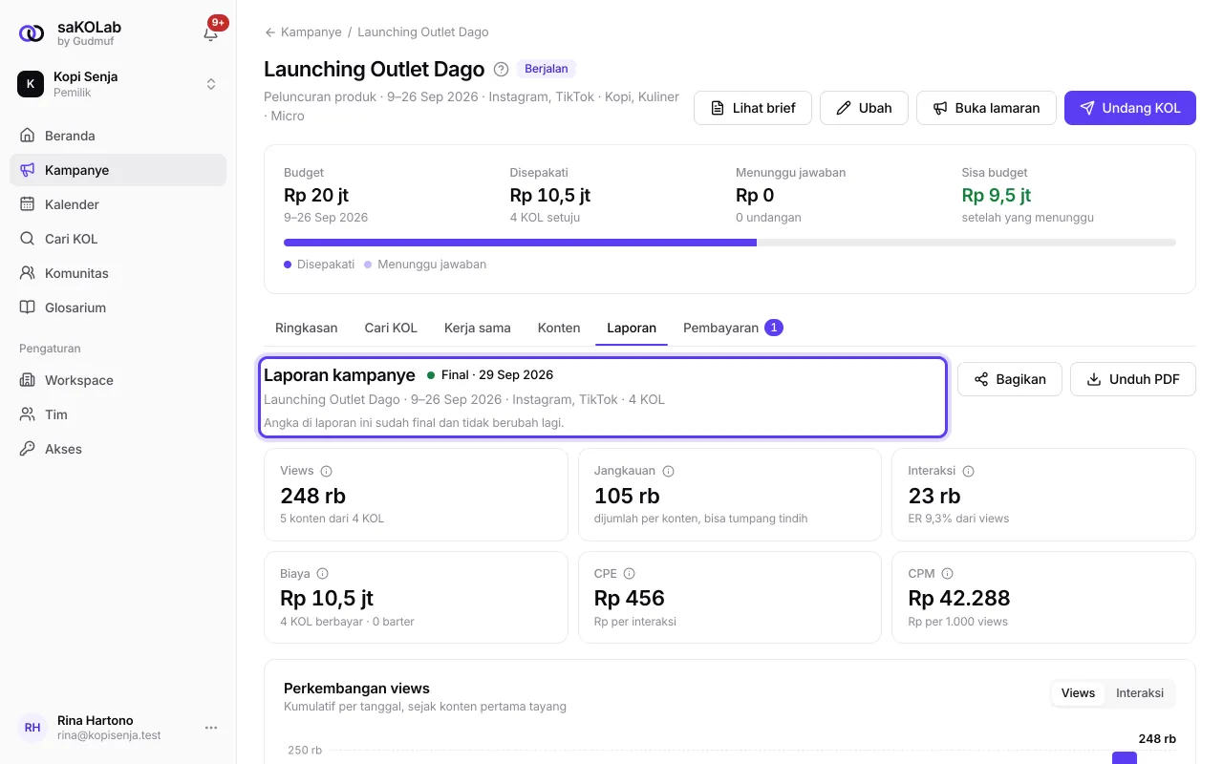Open the Ringkasan tab

[307, 328]
